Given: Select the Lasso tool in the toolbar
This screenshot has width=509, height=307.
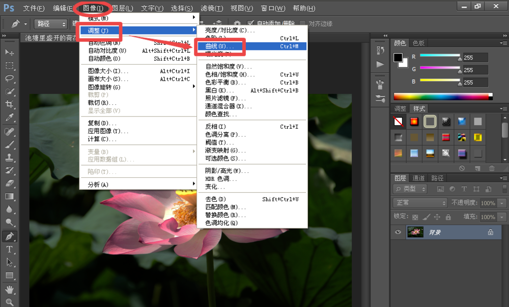Looking at the screenshot, I should click(x=9, y=78).
